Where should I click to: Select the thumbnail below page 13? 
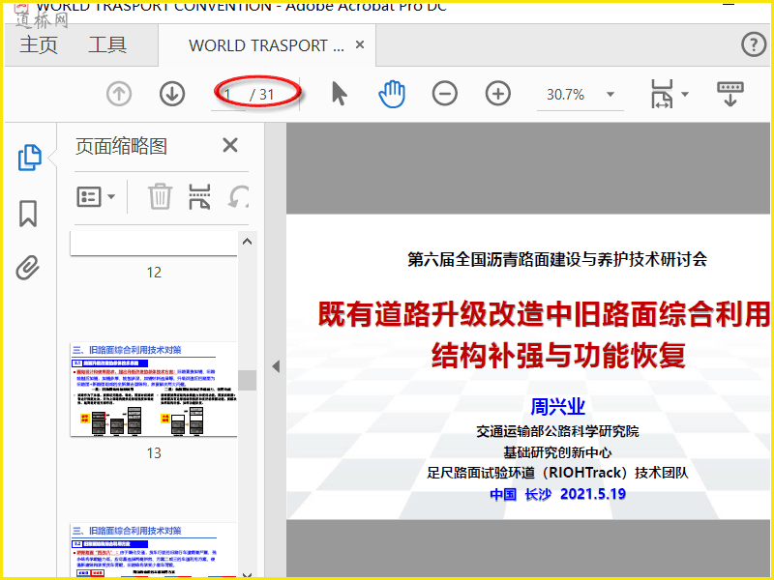[x=154, y=549]
